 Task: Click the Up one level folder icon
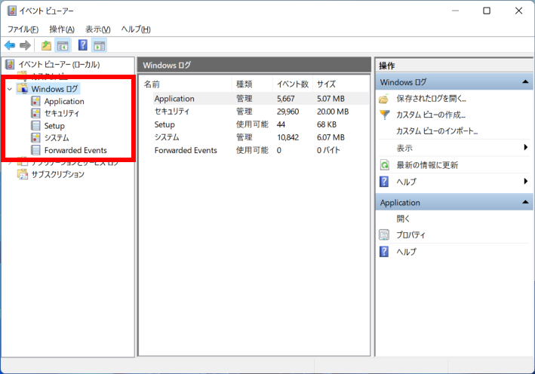(46, 45)
